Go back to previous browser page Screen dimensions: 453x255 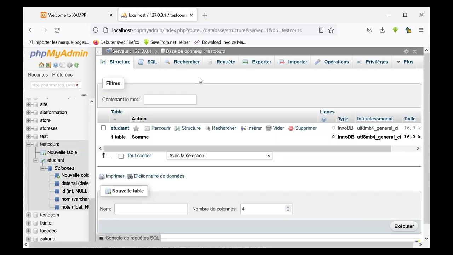tap(31, 30)
